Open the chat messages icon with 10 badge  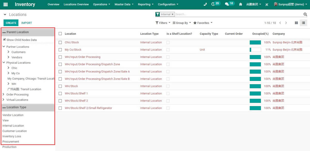pyautogui.click(x=227, y=4)
